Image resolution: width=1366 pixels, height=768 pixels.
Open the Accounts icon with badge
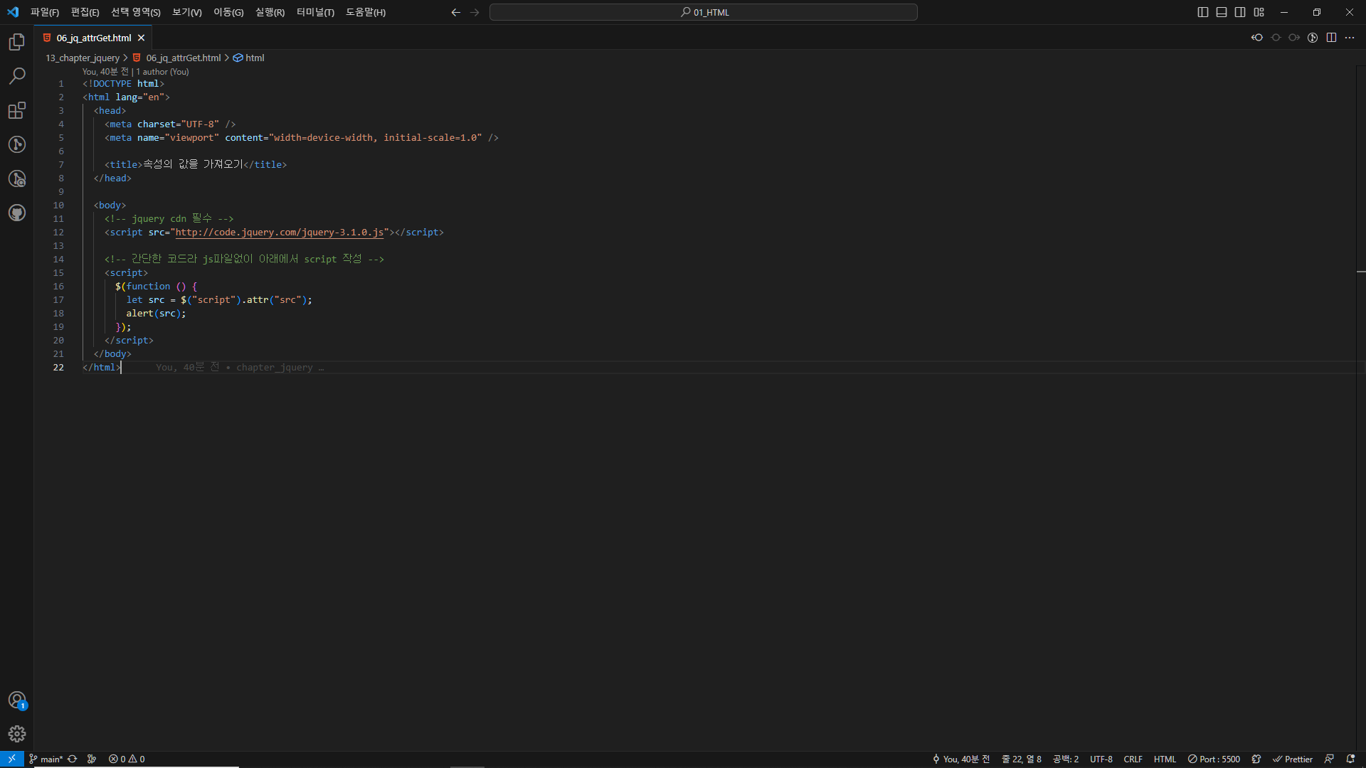click(x=17, y=700)
